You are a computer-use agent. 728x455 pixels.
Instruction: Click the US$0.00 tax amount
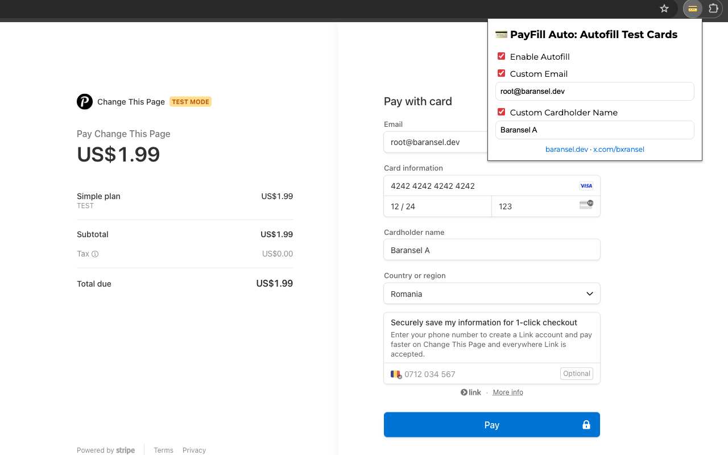click(278, 254)
